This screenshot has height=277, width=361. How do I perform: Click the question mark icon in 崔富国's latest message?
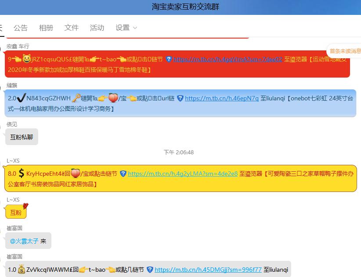[x=150, y=271]
